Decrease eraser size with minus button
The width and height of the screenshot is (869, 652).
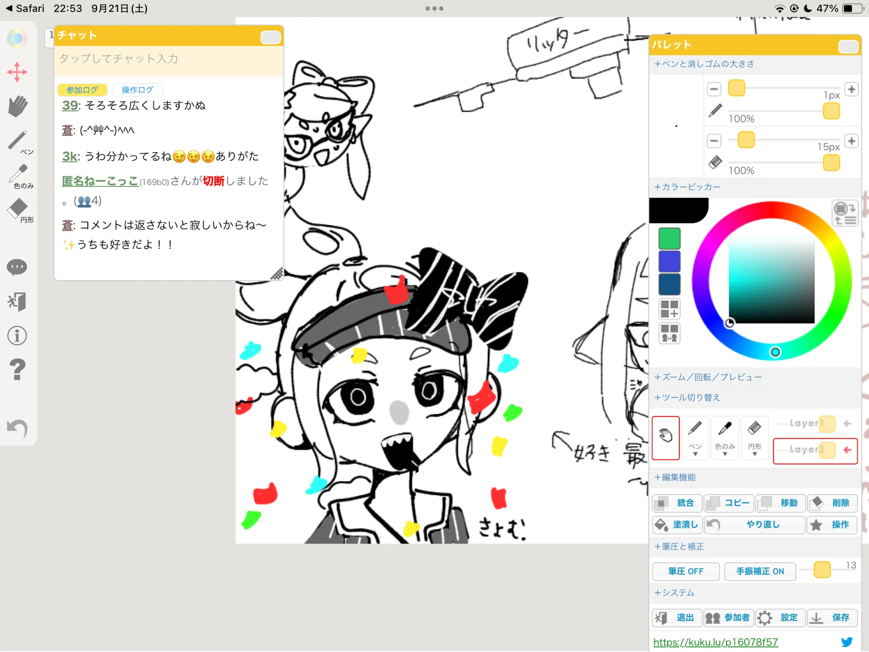click(x=714, y=141)
